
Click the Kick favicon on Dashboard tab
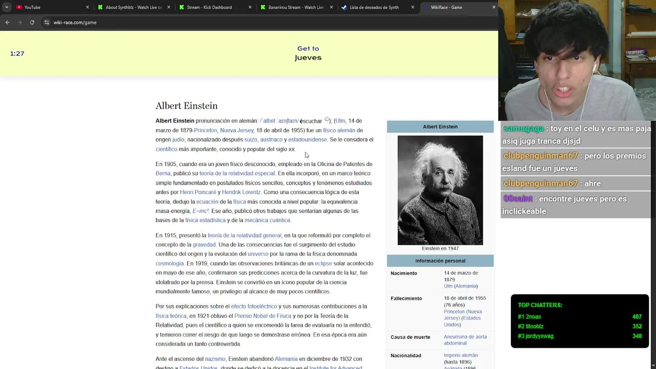point(181,7)
